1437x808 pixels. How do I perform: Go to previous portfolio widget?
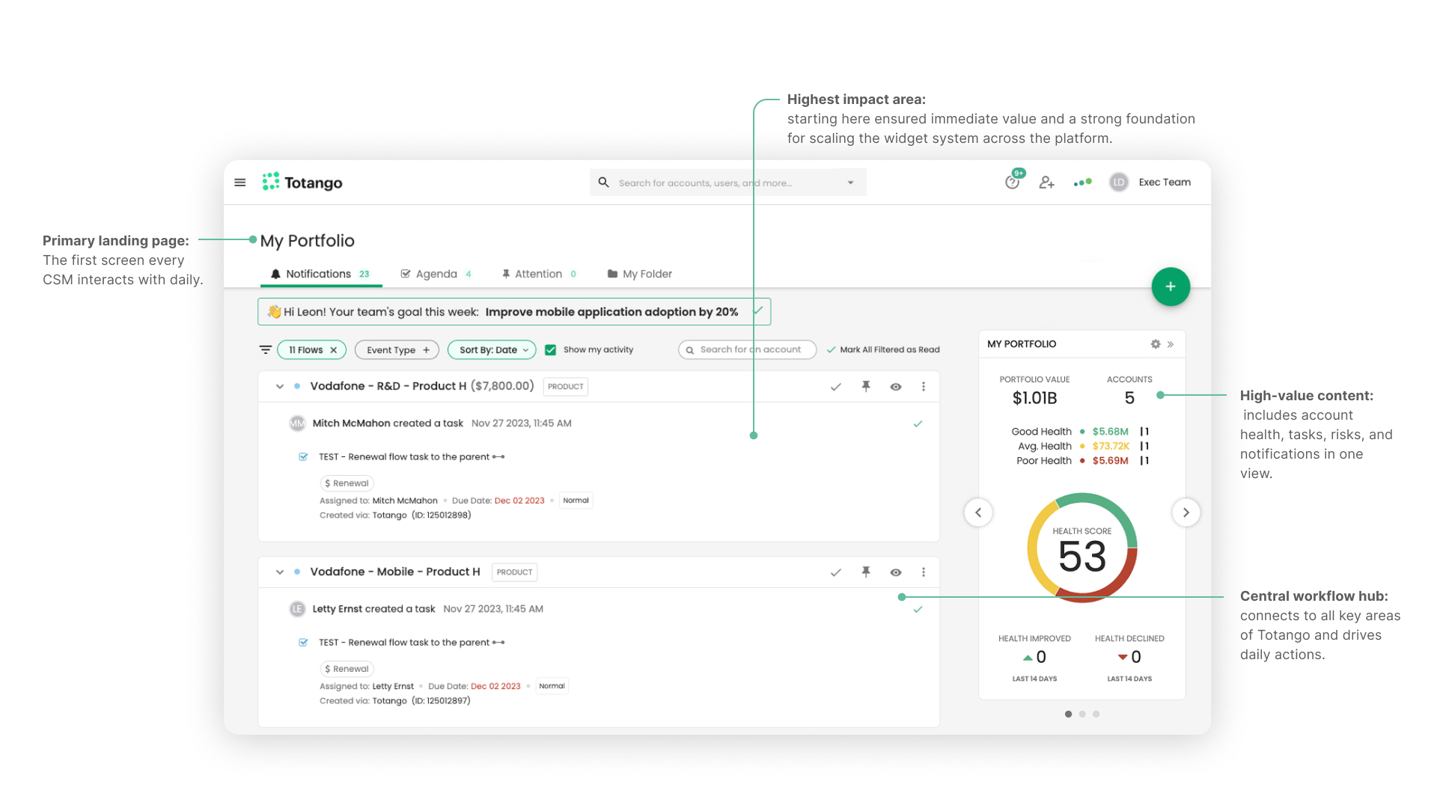(978, 512)
